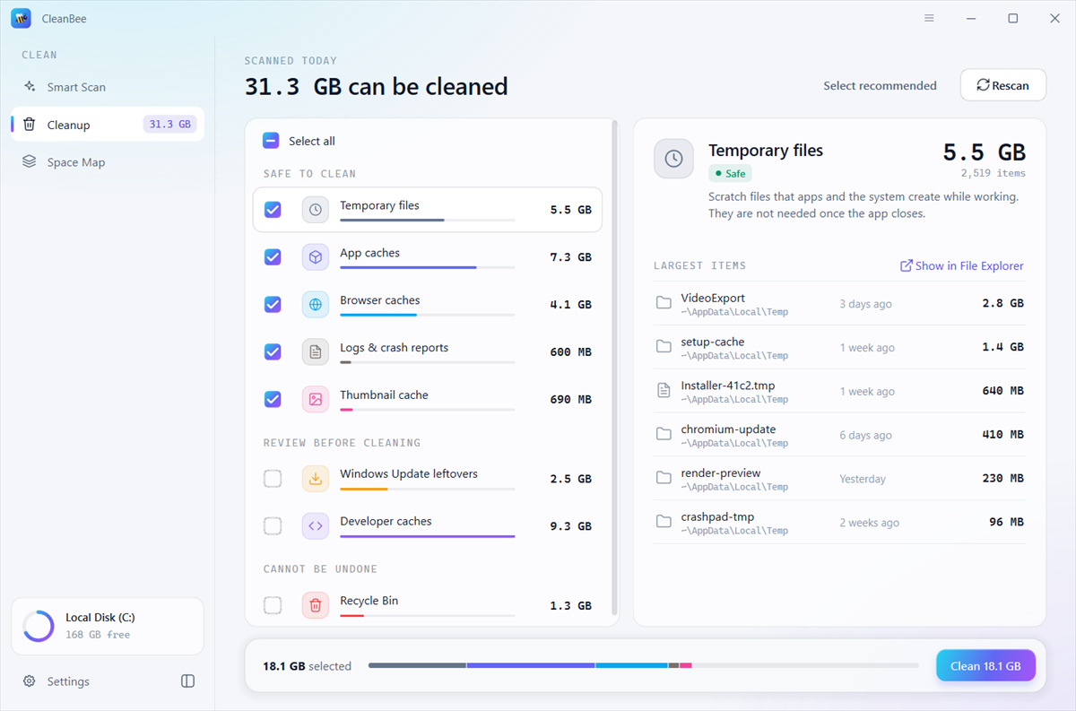The width and height of the screenshot is (1076, 711).
Task: Check the Developer caches checkbox
Action: point(273,526)
